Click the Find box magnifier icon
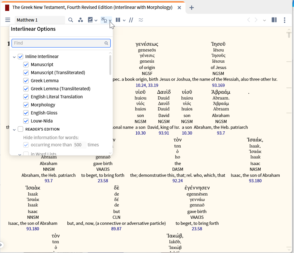 (106, 43)
